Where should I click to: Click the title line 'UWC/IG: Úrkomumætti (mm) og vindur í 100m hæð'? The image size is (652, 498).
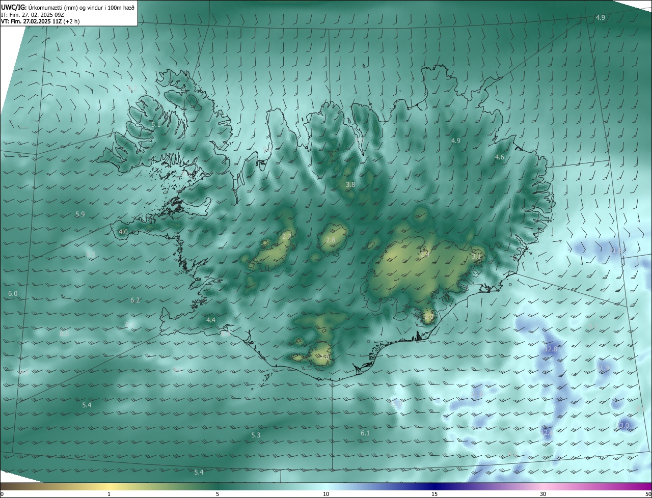coord(68,7)
